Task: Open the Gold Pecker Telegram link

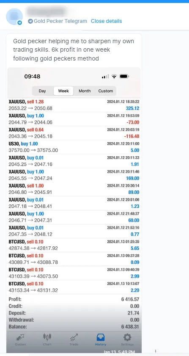Action: (x=60, y=21)
